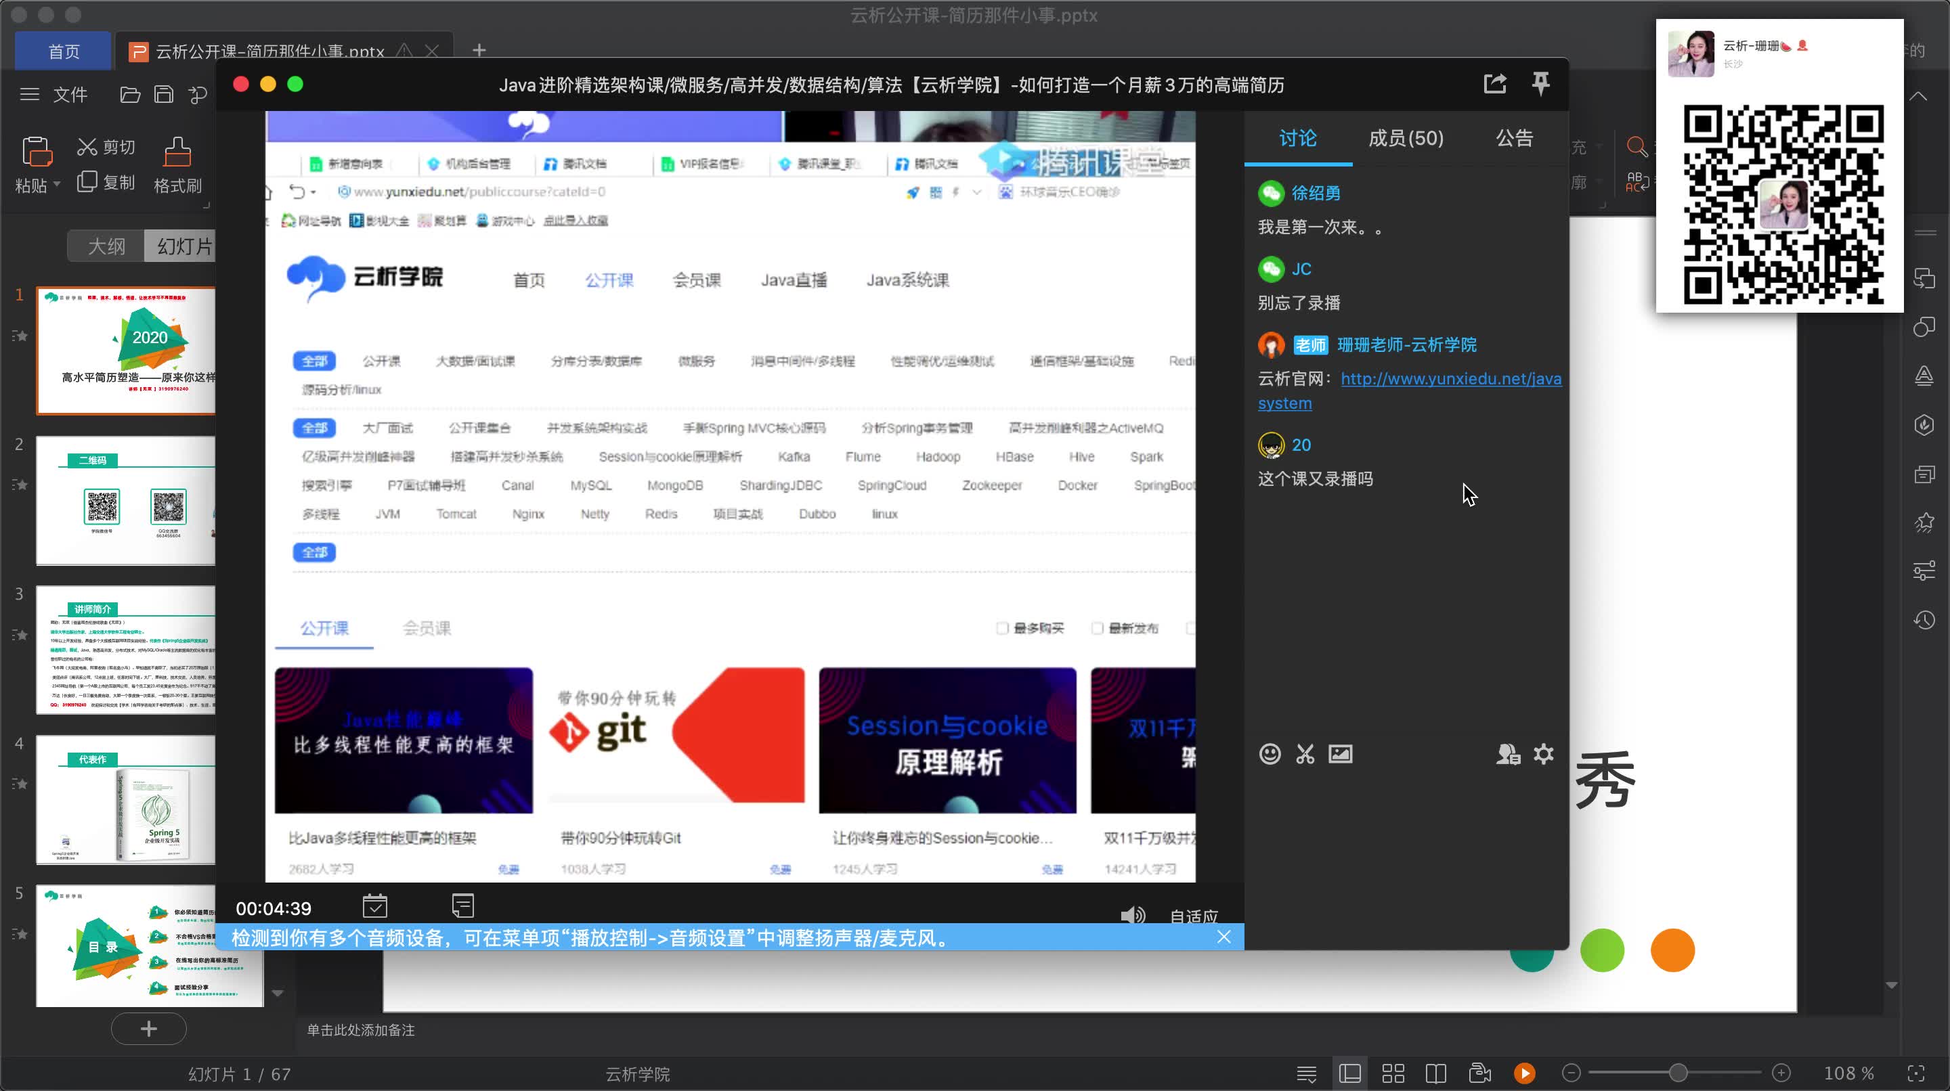Dismiss the audio device notification banner
Image resolution: width=1950 pixels, height=1091 pixels.
(1223, 937)
